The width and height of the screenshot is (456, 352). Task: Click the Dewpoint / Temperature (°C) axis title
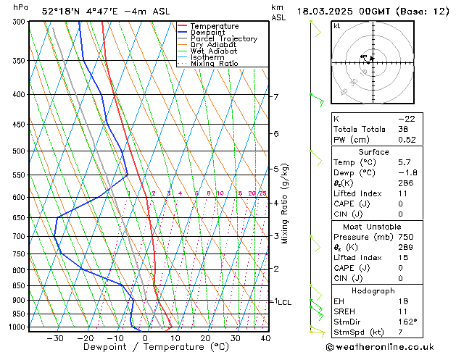(156, 347)
